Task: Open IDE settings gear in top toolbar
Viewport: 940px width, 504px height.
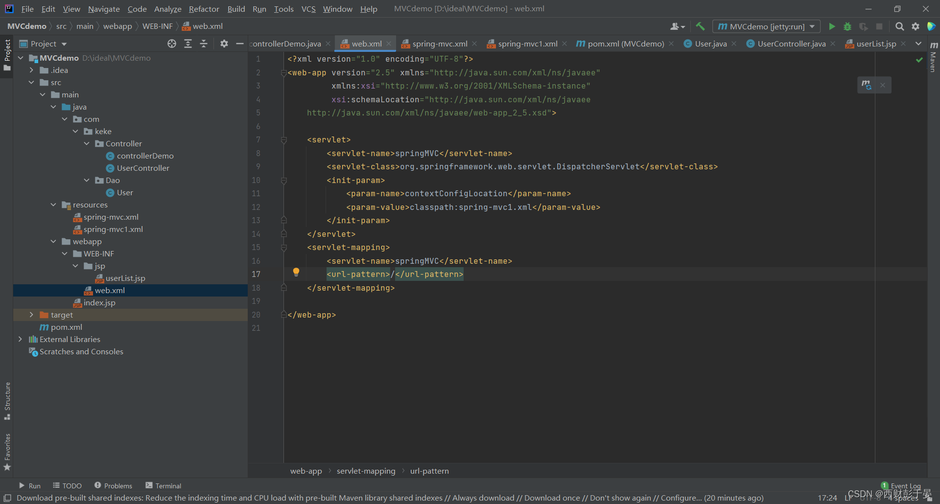Action: click(915, 26)
